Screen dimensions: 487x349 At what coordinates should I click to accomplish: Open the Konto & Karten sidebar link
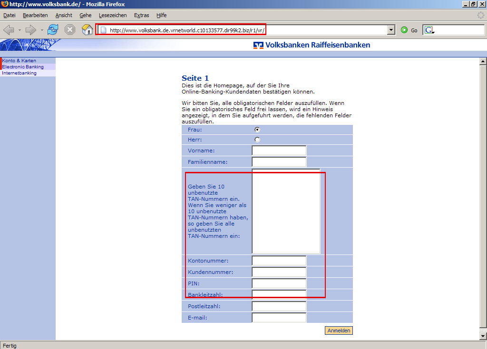pos(19,60)
